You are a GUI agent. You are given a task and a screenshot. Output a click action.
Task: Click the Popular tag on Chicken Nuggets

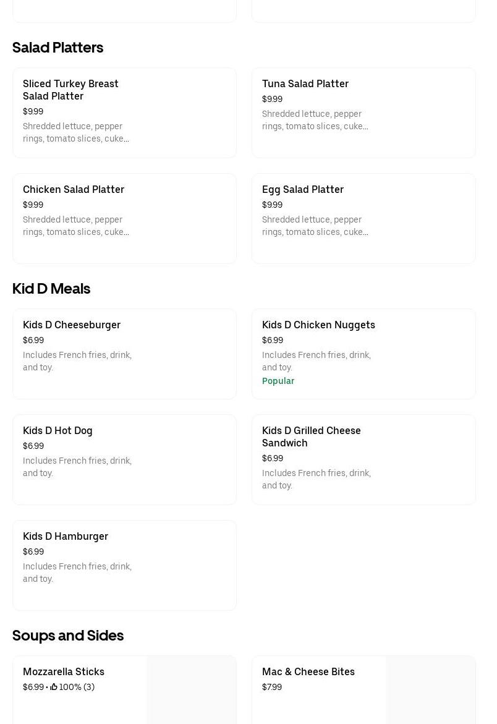point(278,381)
